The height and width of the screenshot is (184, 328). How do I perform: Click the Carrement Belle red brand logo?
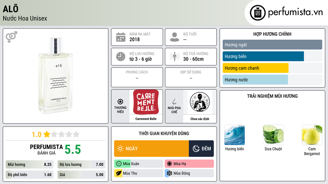[146, 102]
